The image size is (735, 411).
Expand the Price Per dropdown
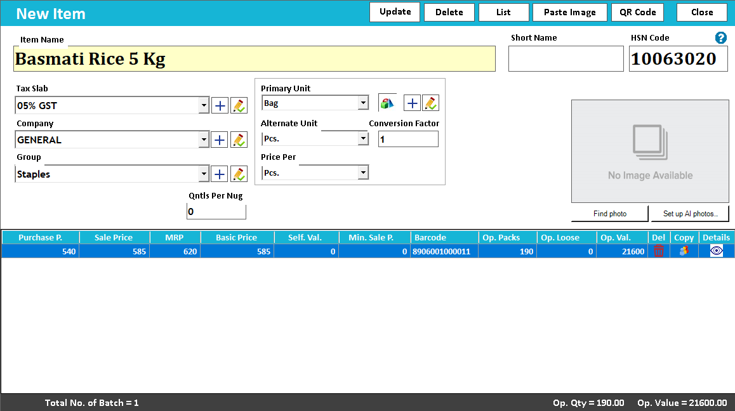click(x=363, y=173)
